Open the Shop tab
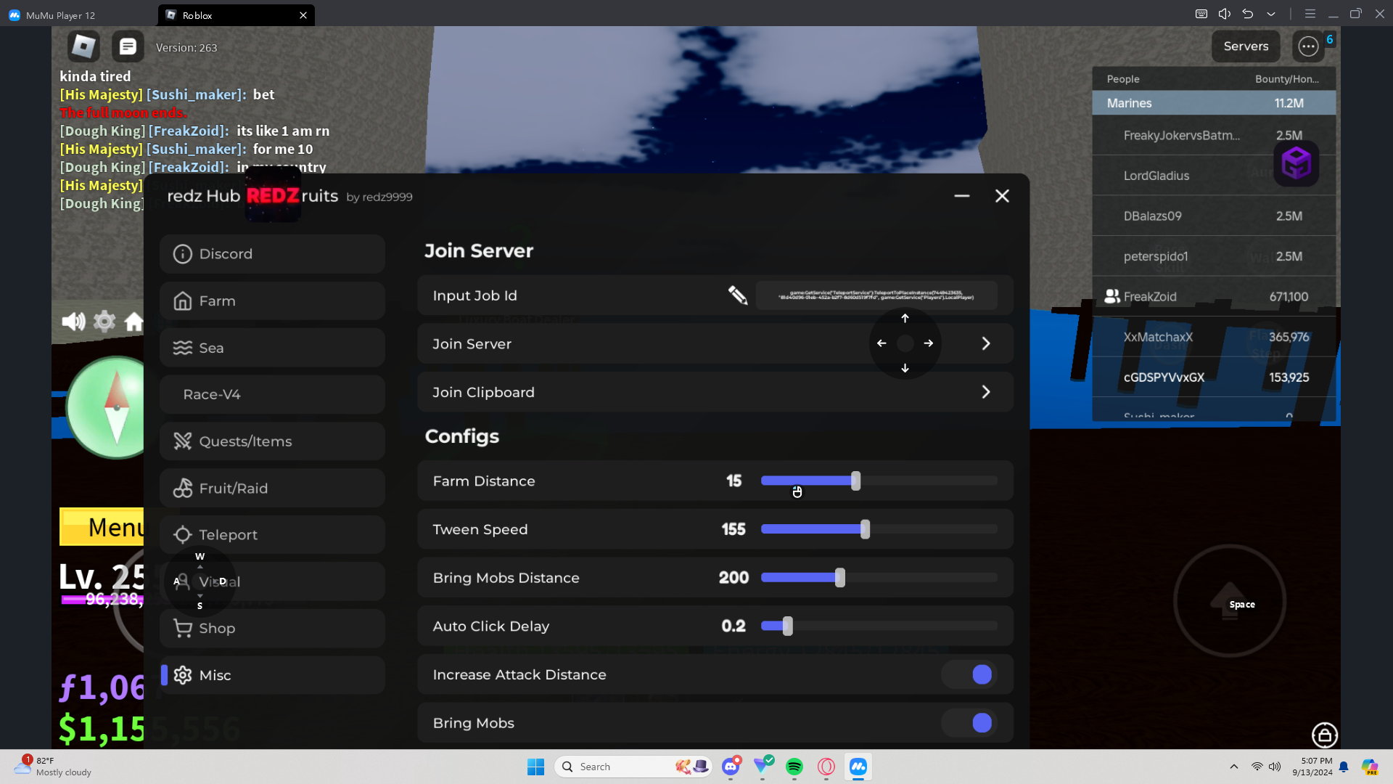The image size is (1393, 784). point(272,629)
